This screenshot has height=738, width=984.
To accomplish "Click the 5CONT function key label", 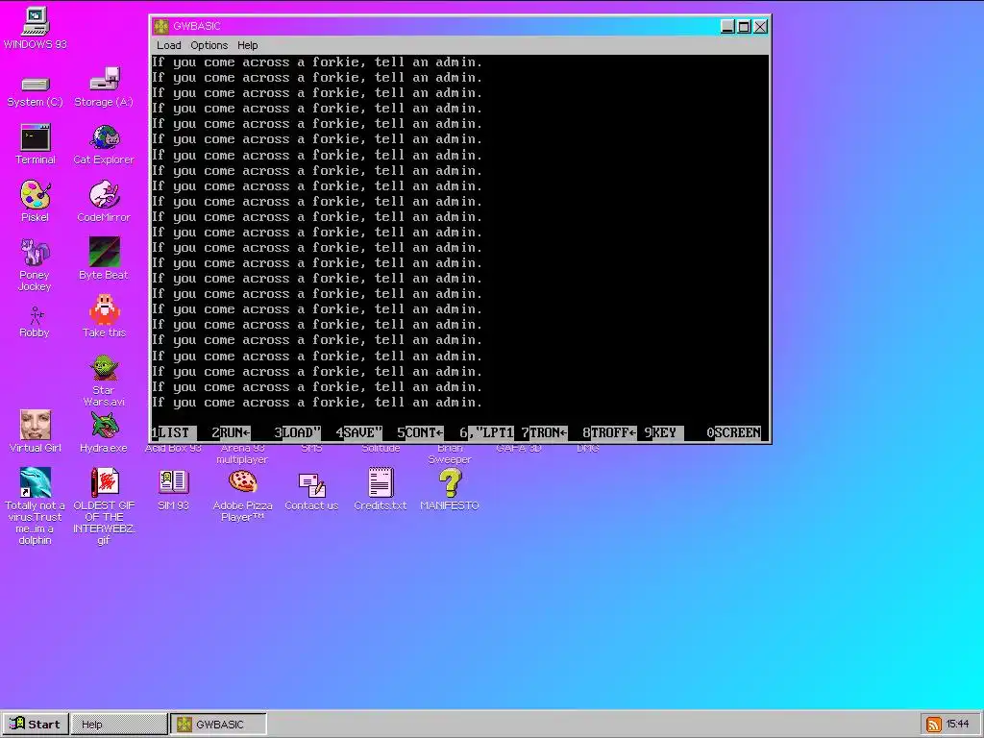I will (420, 432).
